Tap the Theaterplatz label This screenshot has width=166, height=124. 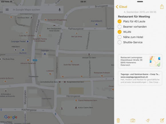33,76
